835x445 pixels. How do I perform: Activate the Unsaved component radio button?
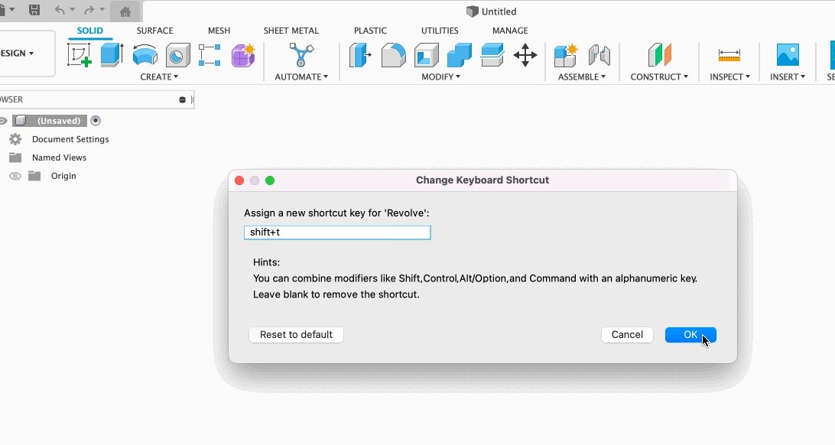(x=96, y=121)
